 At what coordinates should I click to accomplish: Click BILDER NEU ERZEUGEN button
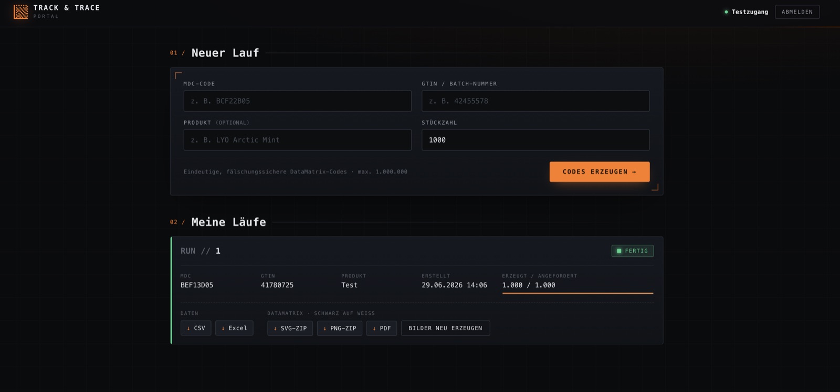(445, 328)
